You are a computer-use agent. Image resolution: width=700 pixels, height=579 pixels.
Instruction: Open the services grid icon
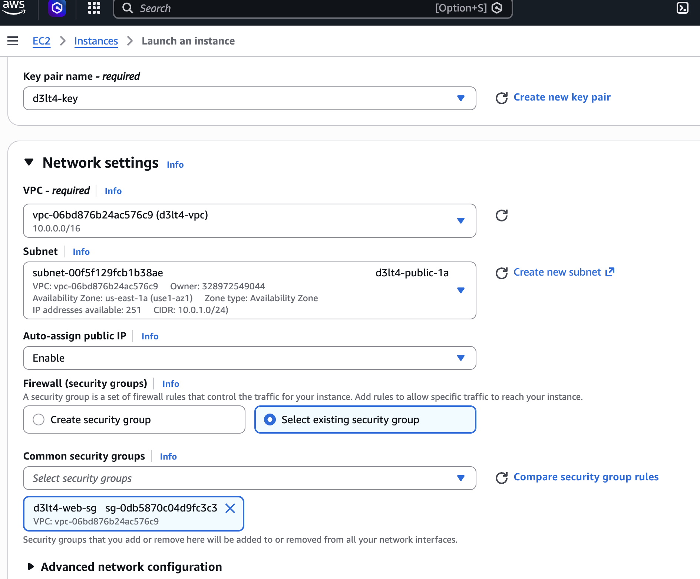93,8
